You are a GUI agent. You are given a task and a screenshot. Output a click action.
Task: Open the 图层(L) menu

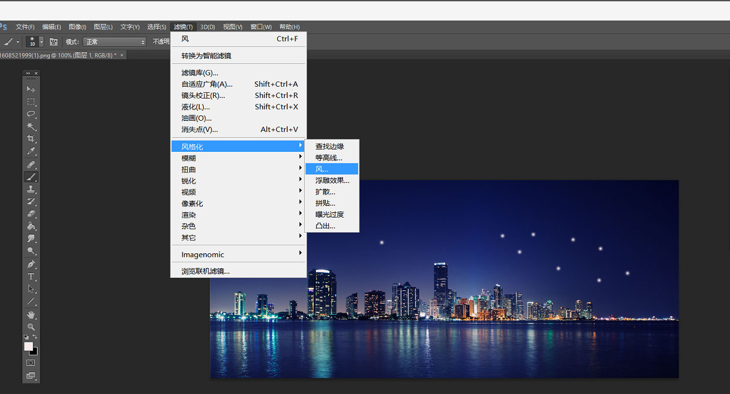pyautogui.click(x=103, y=27)
